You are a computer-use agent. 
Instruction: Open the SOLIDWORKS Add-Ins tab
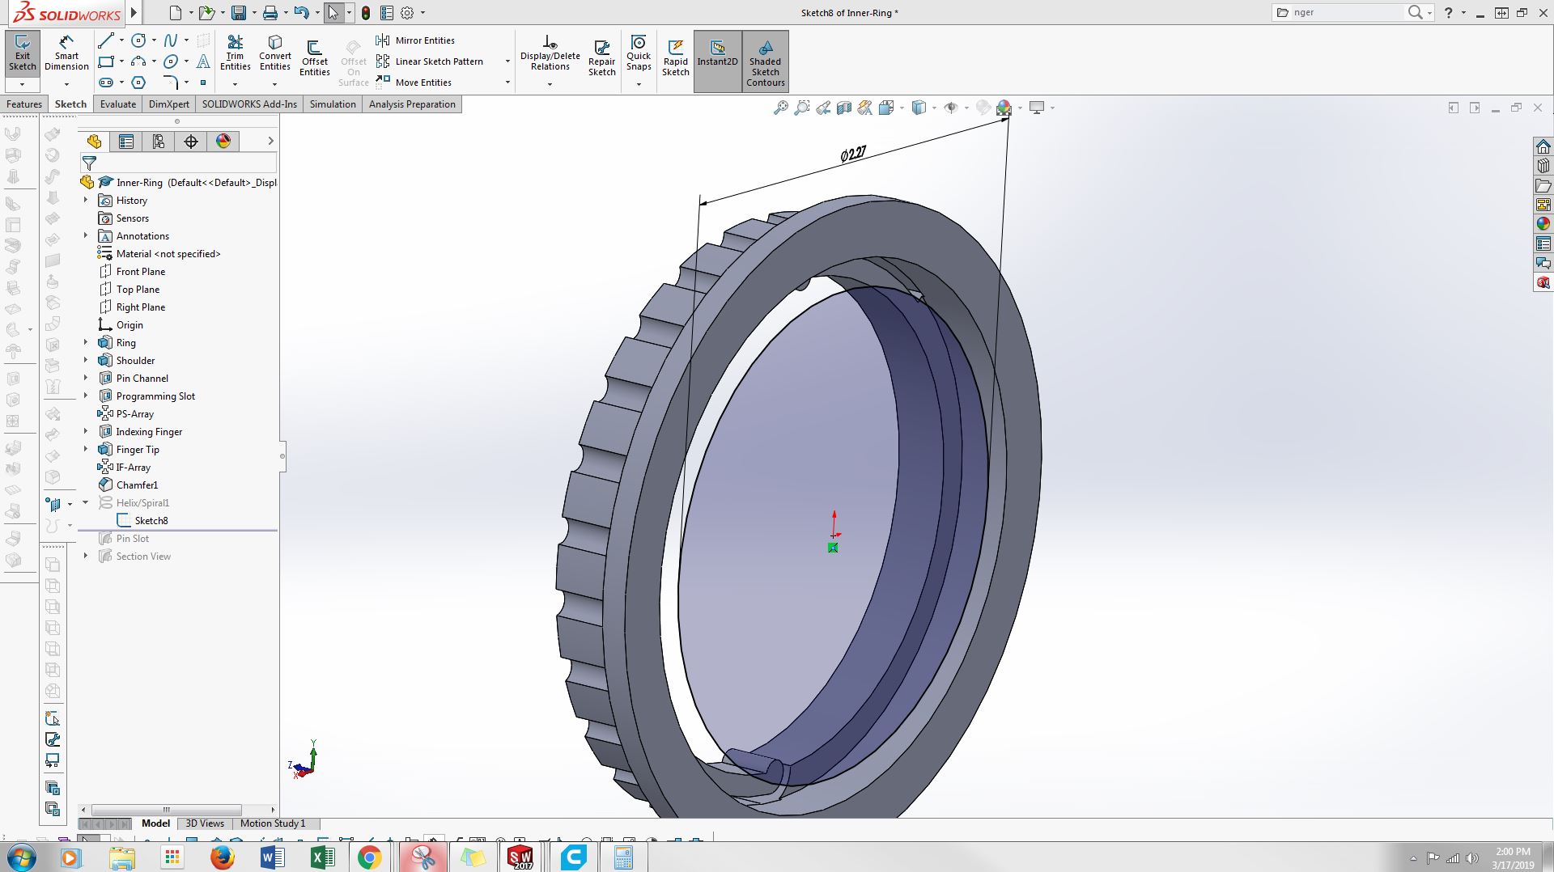249,104
